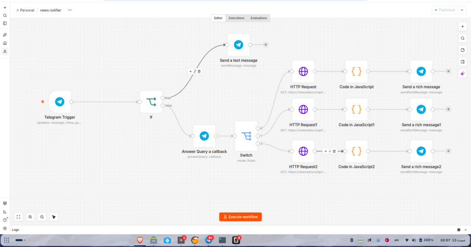Open the Send a text message node
This screenshot has width=471, height=247.
tap(239, 45)
